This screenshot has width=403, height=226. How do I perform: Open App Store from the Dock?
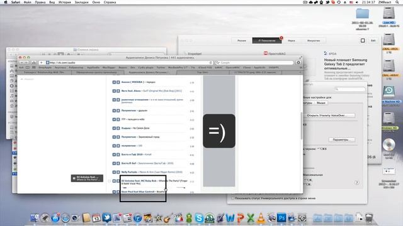pos(55,218)
